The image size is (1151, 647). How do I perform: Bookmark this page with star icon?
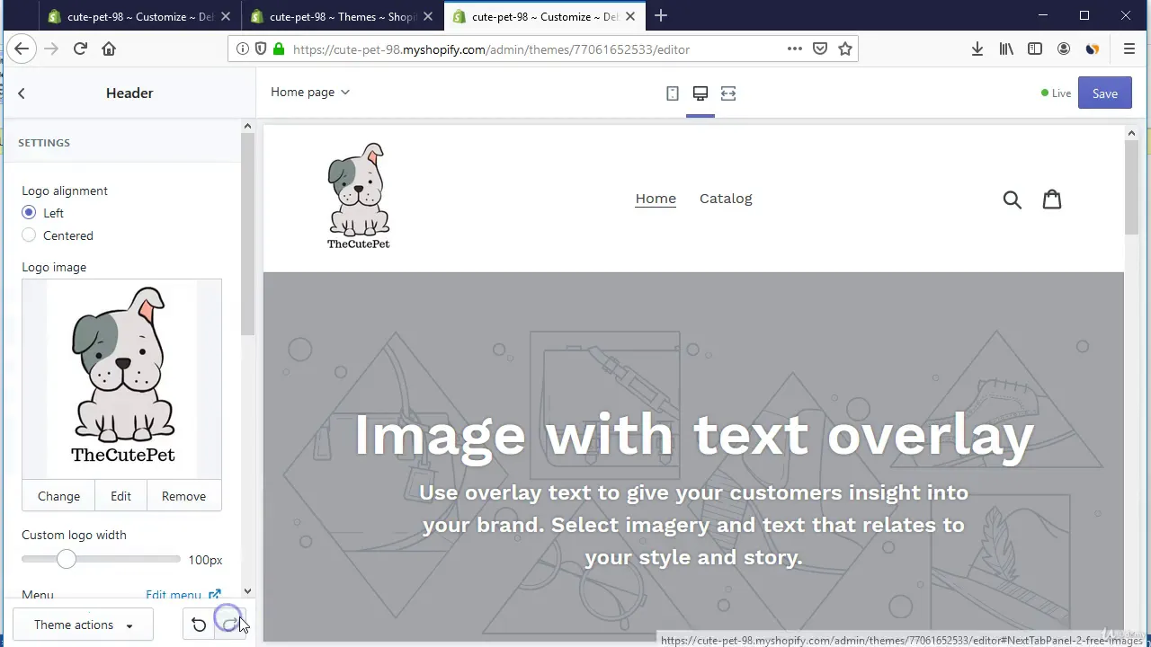click(x=845, y=49)
